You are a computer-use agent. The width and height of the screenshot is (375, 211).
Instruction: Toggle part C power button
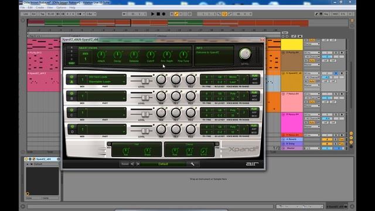71,110
